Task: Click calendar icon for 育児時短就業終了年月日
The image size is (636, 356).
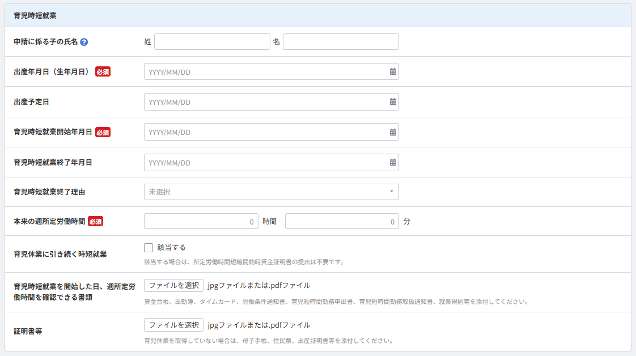Action: [x=393, y=162]
